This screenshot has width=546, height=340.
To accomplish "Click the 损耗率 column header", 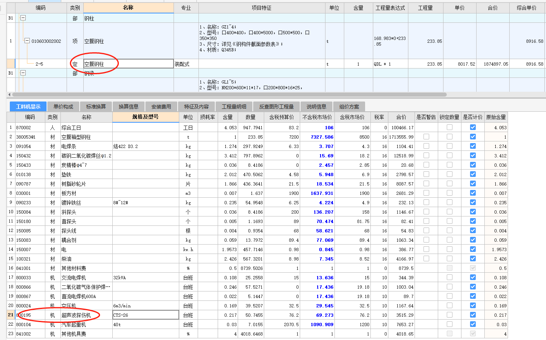I will [207, 117].
